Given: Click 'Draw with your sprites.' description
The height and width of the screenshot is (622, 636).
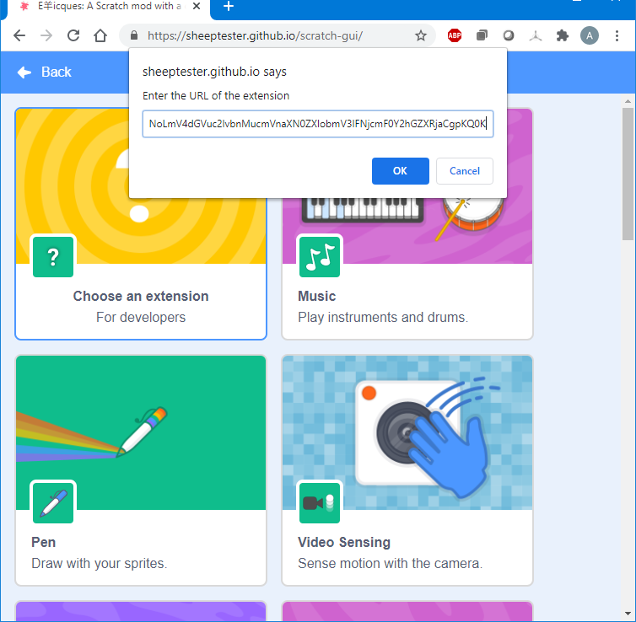Looking at the screenshot, I should [x=100, y=563].
